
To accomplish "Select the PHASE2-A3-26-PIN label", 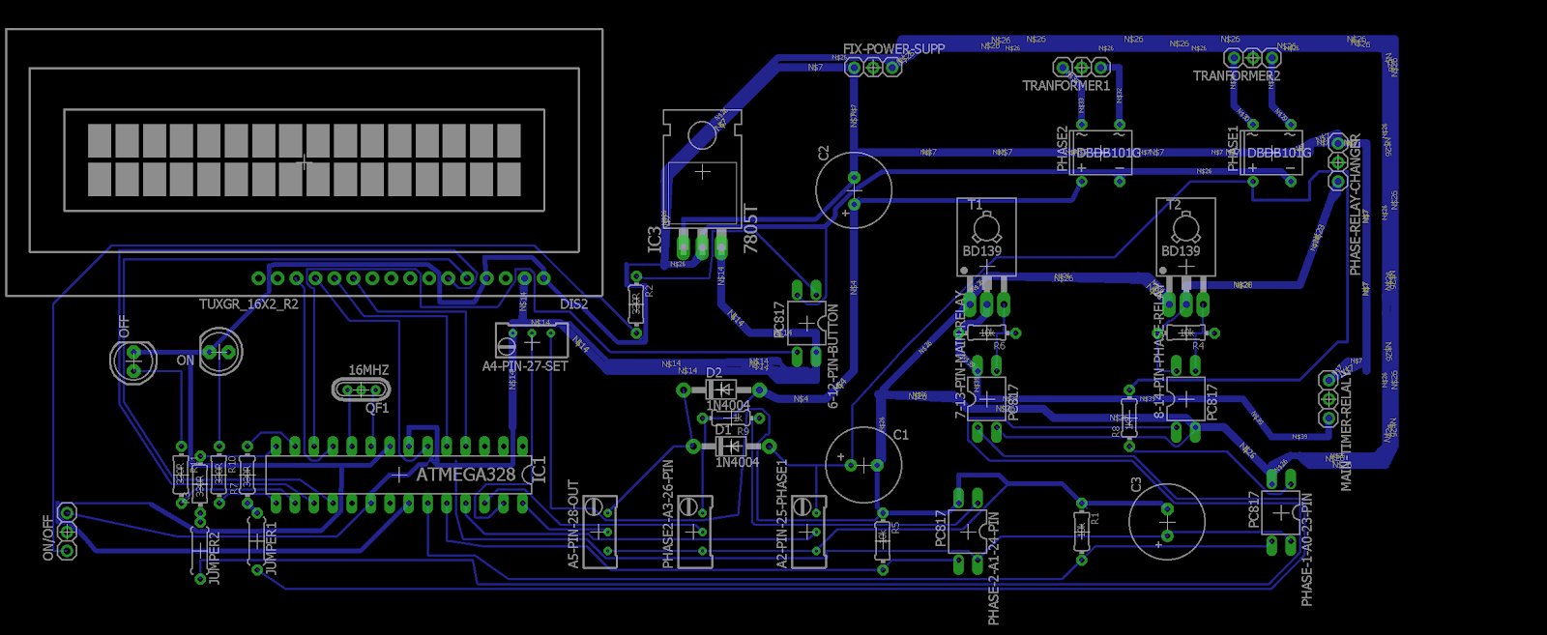I will click(x=667, y=513).
